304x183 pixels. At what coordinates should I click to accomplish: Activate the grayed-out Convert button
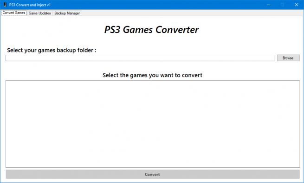tap(153, 174)
